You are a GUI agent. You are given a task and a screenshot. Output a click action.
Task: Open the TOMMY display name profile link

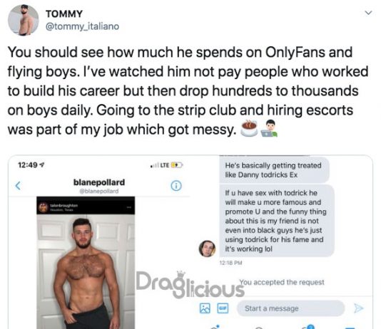[64, 14]
